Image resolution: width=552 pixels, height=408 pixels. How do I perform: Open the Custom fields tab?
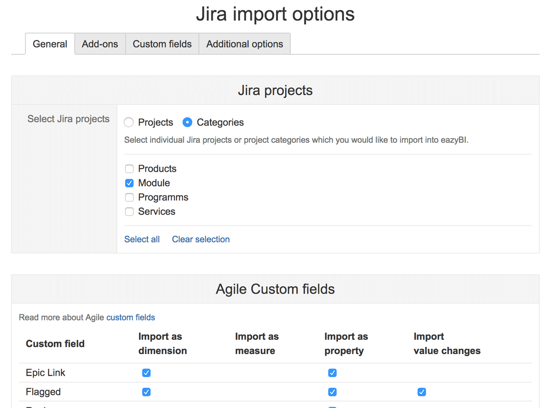tap(162, 44)
